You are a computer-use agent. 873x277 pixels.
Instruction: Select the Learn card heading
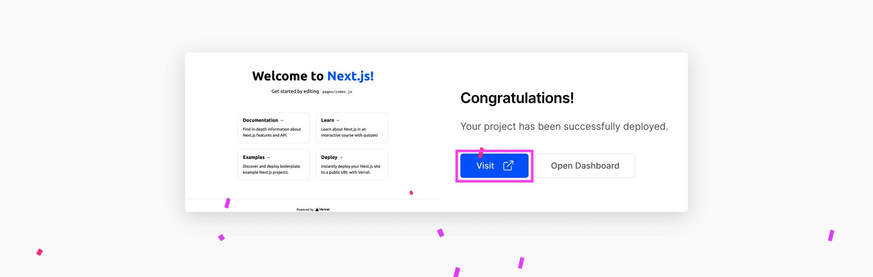pos(327,120)
